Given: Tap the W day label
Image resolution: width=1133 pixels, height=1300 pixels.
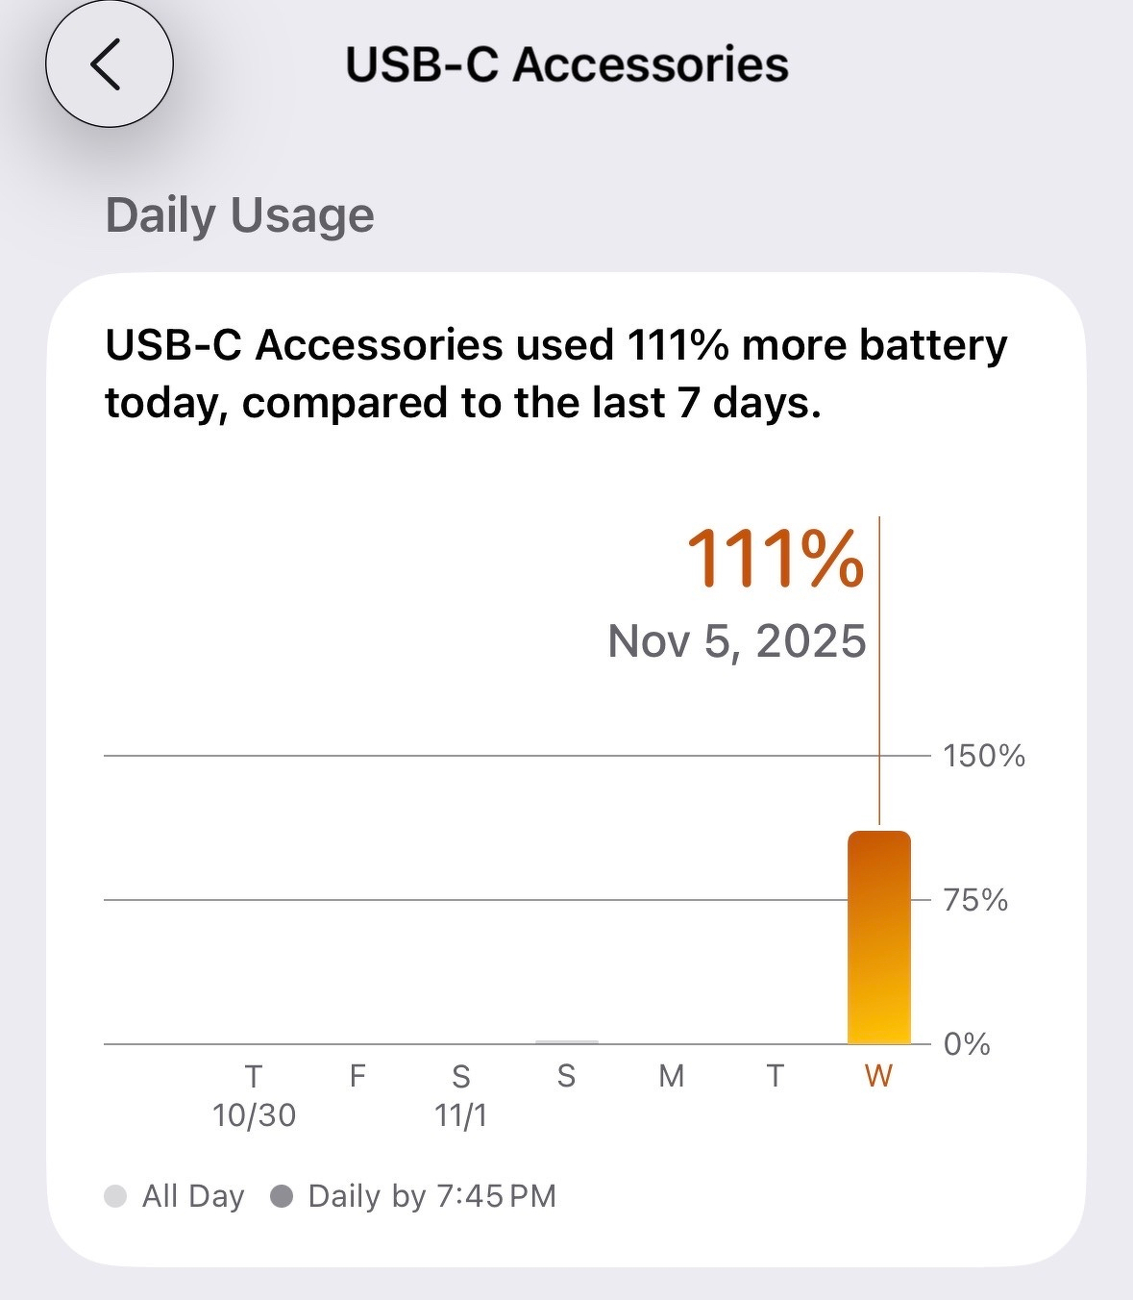Looking at the screenshot, I should [878, 1076].
